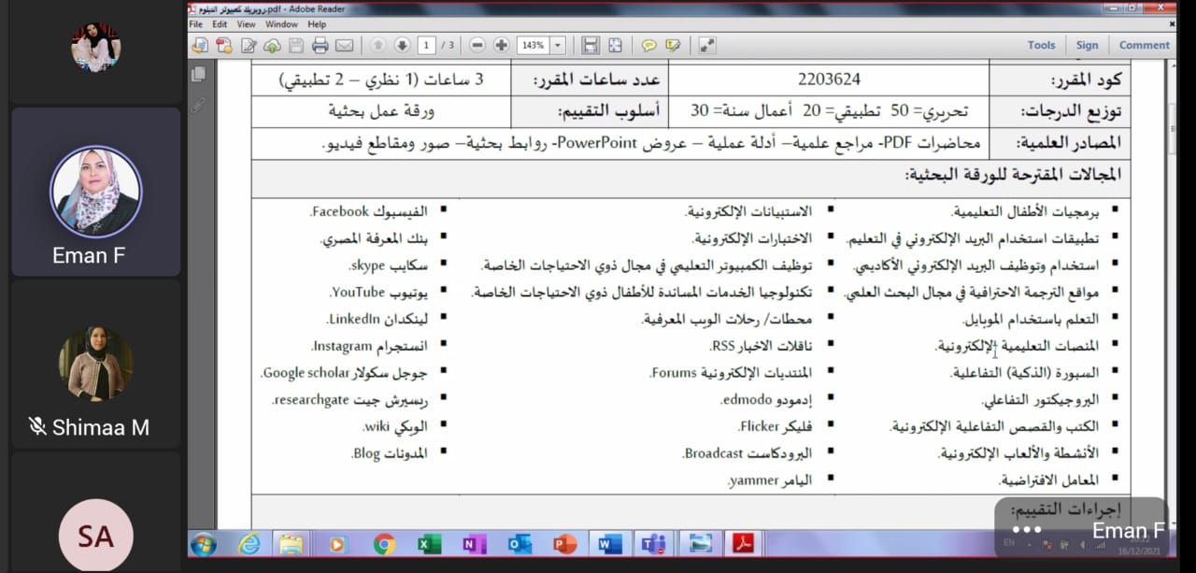Open Word from the taskbar
Screen dimensions: 1196x573
608,543
